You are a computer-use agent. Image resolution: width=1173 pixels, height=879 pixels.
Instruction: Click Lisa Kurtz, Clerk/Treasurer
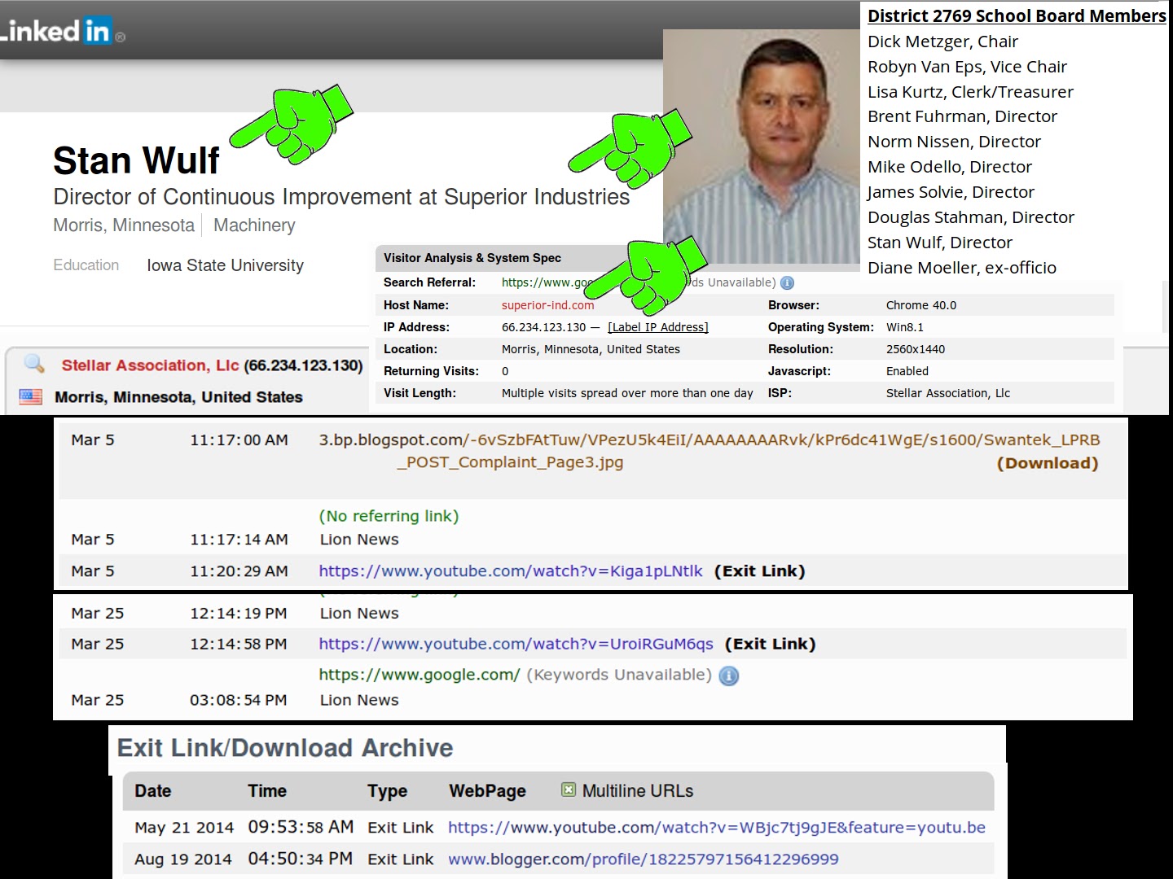970,92
